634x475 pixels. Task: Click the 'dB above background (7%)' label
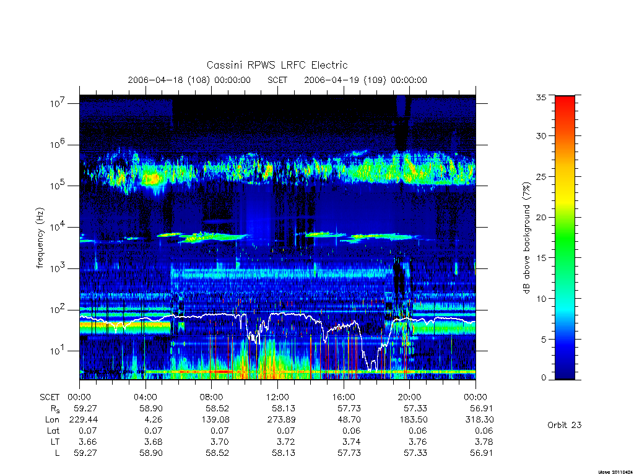[x=526, y=237]
